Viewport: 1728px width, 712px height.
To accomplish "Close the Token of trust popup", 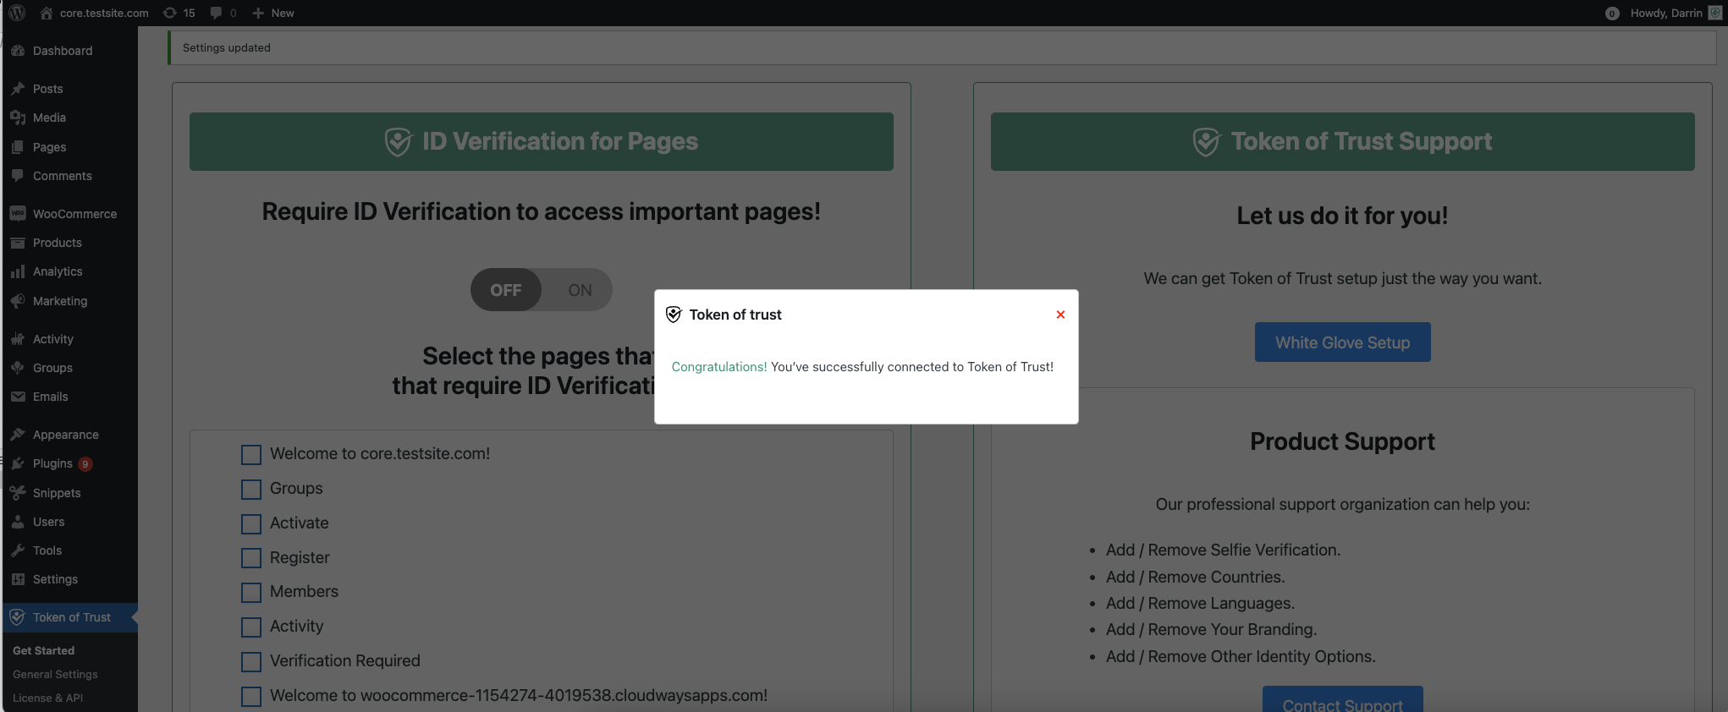I will point(1059,315).
